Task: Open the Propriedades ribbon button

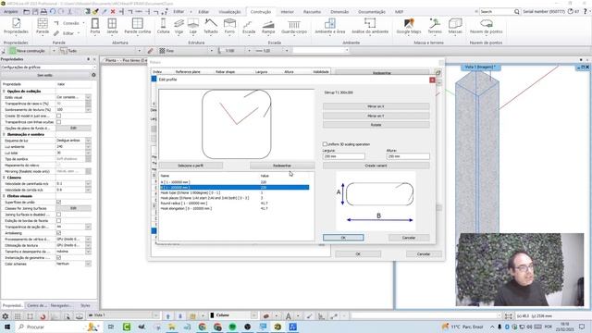Action: (x=16, y=26)
